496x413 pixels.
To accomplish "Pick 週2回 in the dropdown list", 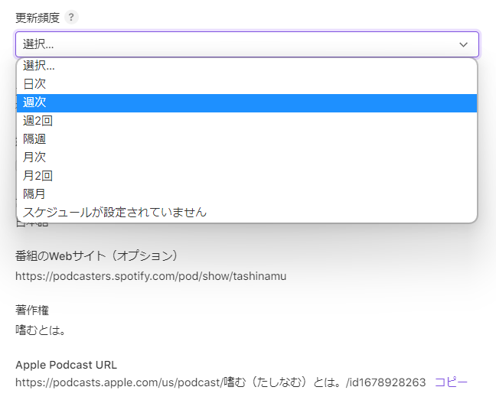I will [x=246, y=121].
